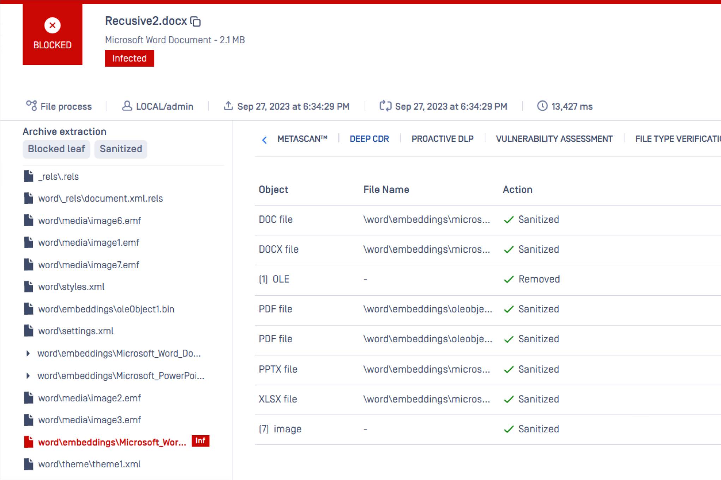Click the upload time icon
This screenshot has height=480, width=721.
click(x=228, y=106)
